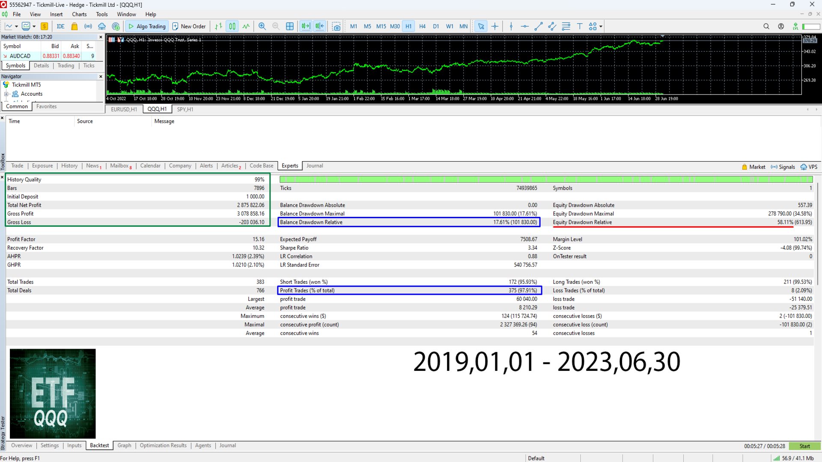Open dropdown arrow beside new chart icon
Image resolution: width=822 pixels, height=462 pixels.
pyautogui.click(x=16, y=26)
